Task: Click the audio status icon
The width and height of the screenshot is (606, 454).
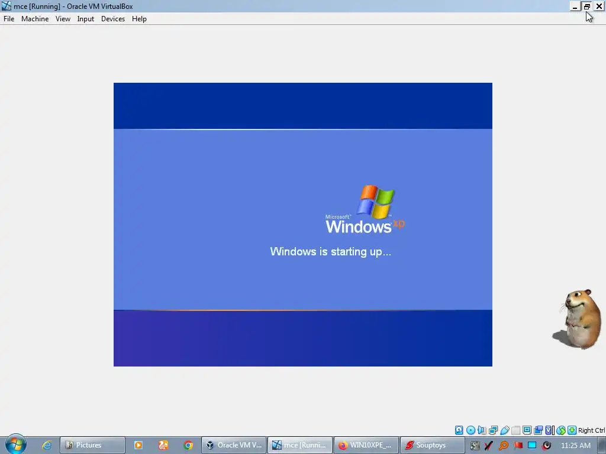Action: click(x=482, y=430)
